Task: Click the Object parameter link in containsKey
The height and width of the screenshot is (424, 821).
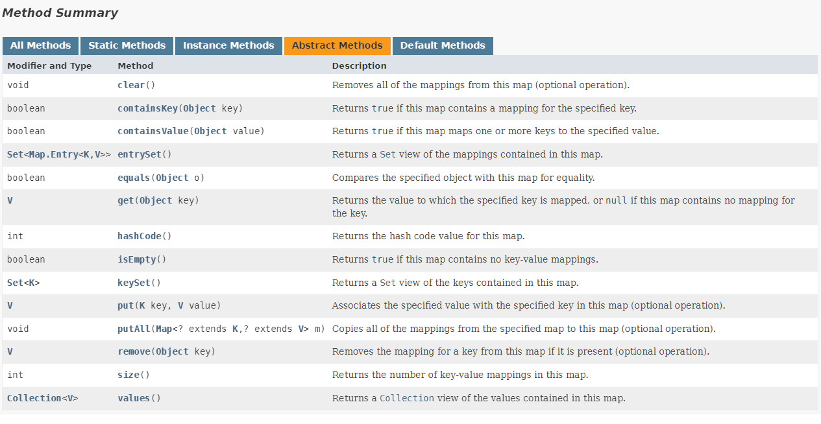Action: point(199,108)
